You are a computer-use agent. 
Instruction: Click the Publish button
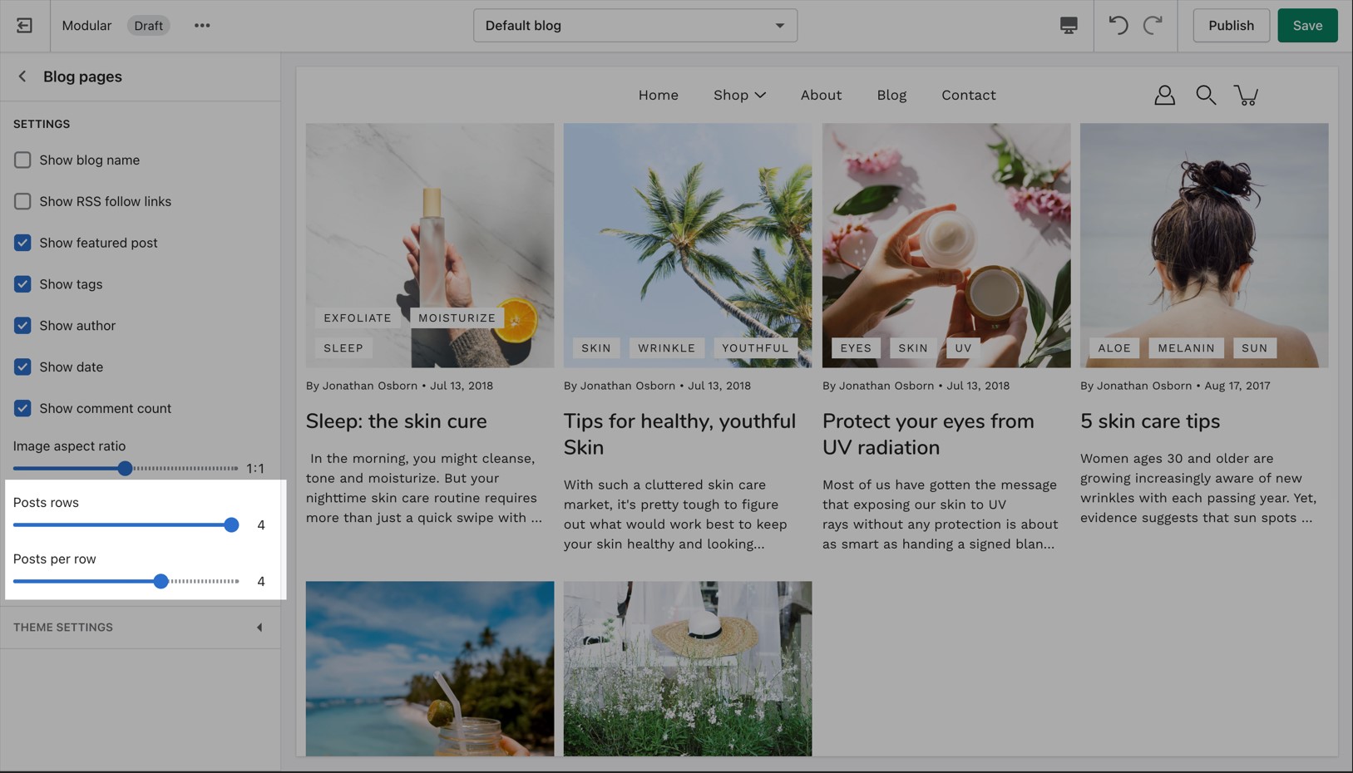(1231, 26)
